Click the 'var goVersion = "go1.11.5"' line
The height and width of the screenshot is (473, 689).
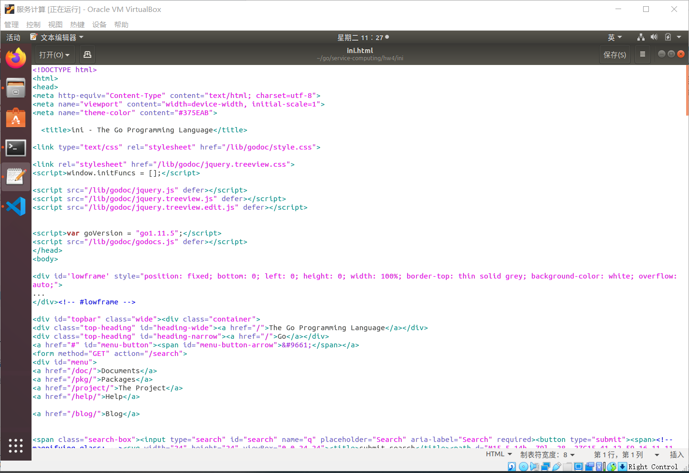coord(127,233)
